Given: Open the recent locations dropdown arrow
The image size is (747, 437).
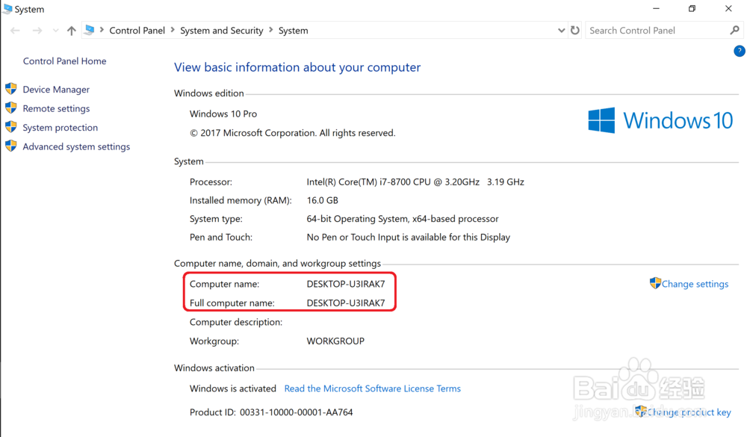Looking at the screenshot, I should click(55, 31).
